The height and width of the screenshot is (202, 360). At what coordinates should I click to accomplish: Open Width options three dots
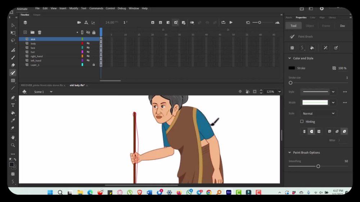point(345,103)
